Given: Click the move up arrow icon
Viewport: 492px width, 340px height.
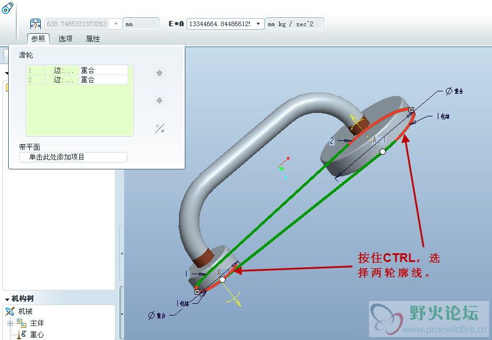Looking at the screenshot, I should [159, 73].
